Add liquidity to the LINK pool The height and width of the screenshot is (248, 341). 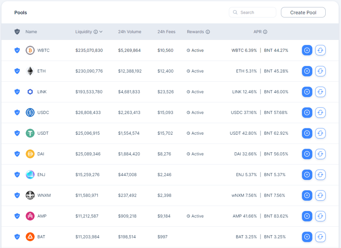pos(307,92)
